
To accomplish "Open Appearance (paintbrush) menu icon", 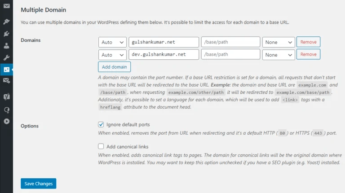I will [6, 21].
